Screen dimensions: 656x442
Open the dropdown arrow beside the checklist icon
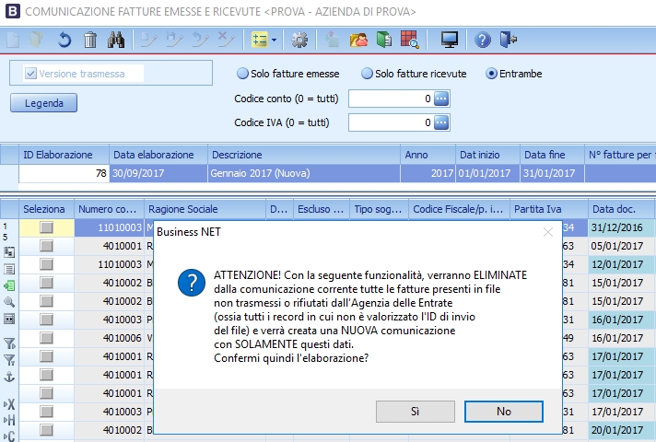point(274,41)
